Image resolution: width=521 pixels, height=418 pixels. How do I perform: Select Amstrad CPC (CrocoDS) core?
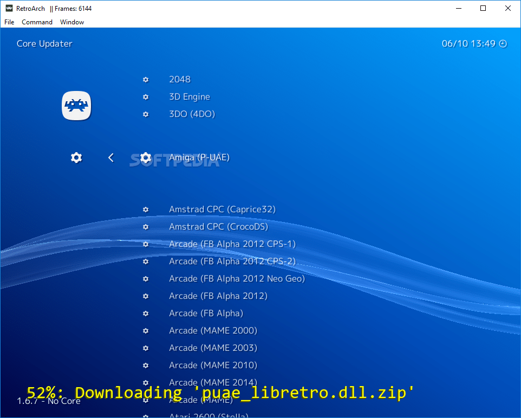[218, 227]
